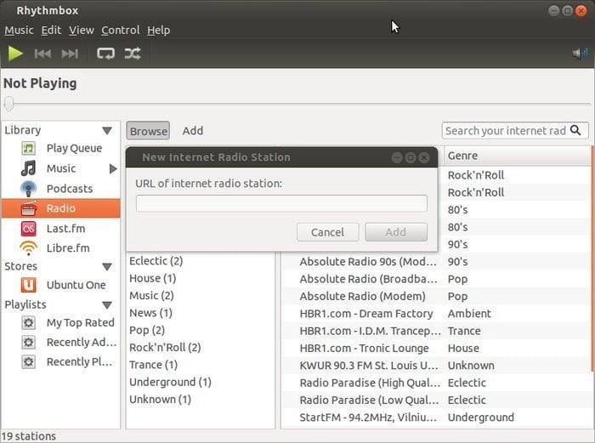Select KWUR 90.3 FM St. Louis station
The width and height of the screenshot is (595, 443).
(369, 366)
